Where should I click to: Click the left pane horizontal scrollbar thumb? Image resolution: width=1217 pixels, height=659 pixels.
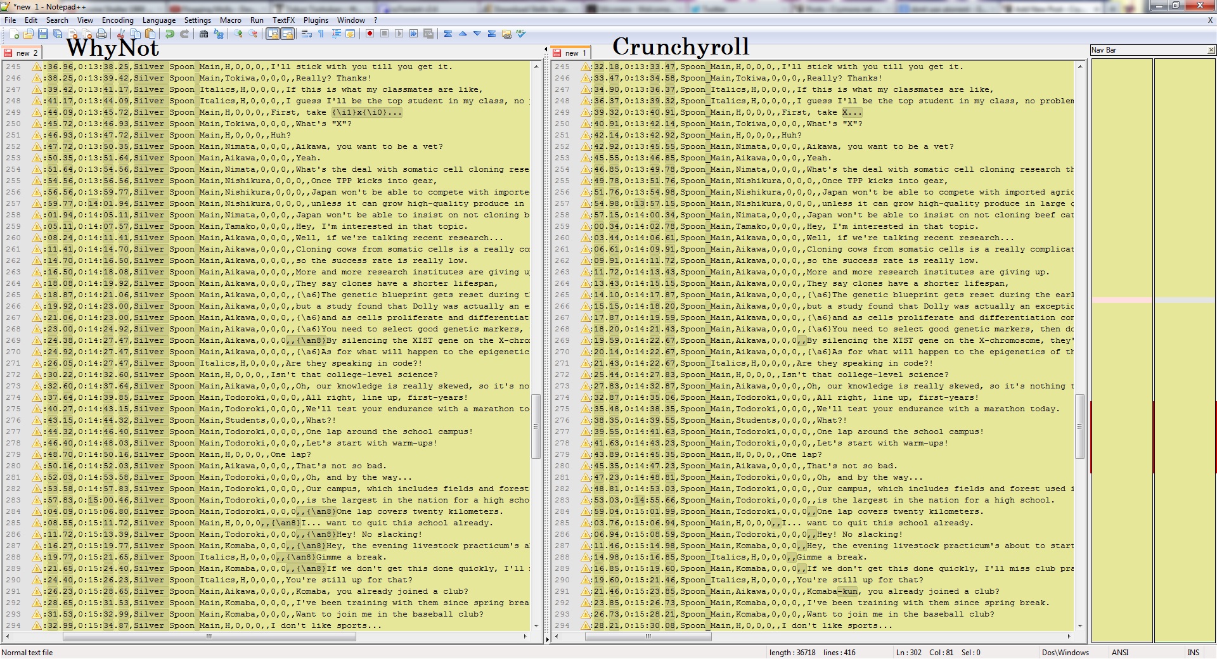(x=209, y=636)
